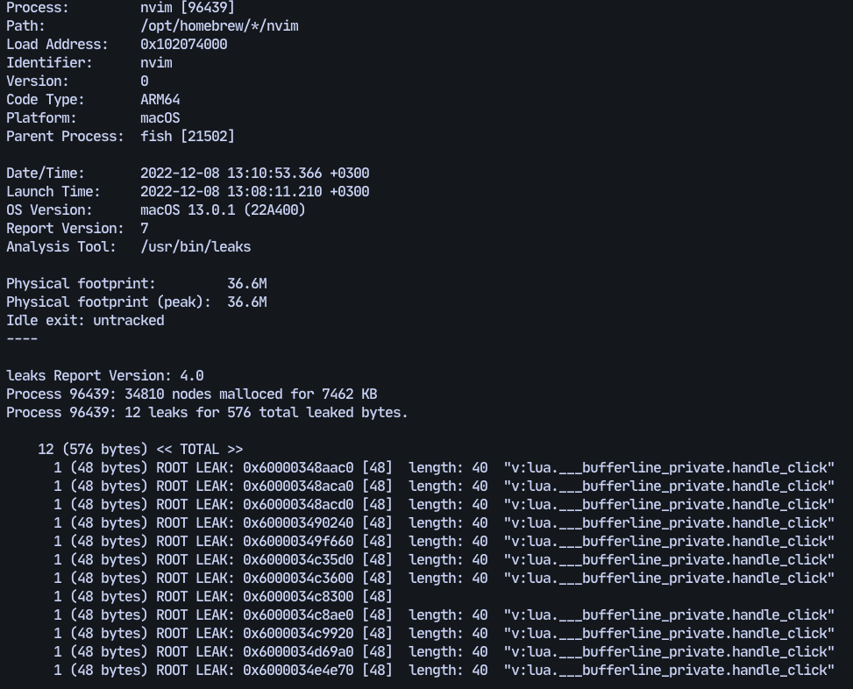Click the leak address 0x6000034c8300 without length
Screen dimensions: 853x689
[298, 597]
